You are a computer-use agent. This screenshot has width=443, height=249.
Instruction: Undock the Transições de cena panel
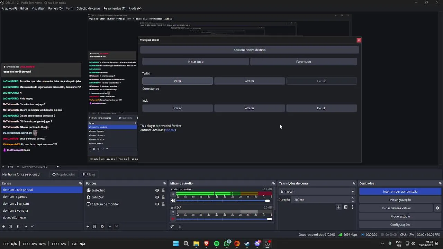click(354, 183)
